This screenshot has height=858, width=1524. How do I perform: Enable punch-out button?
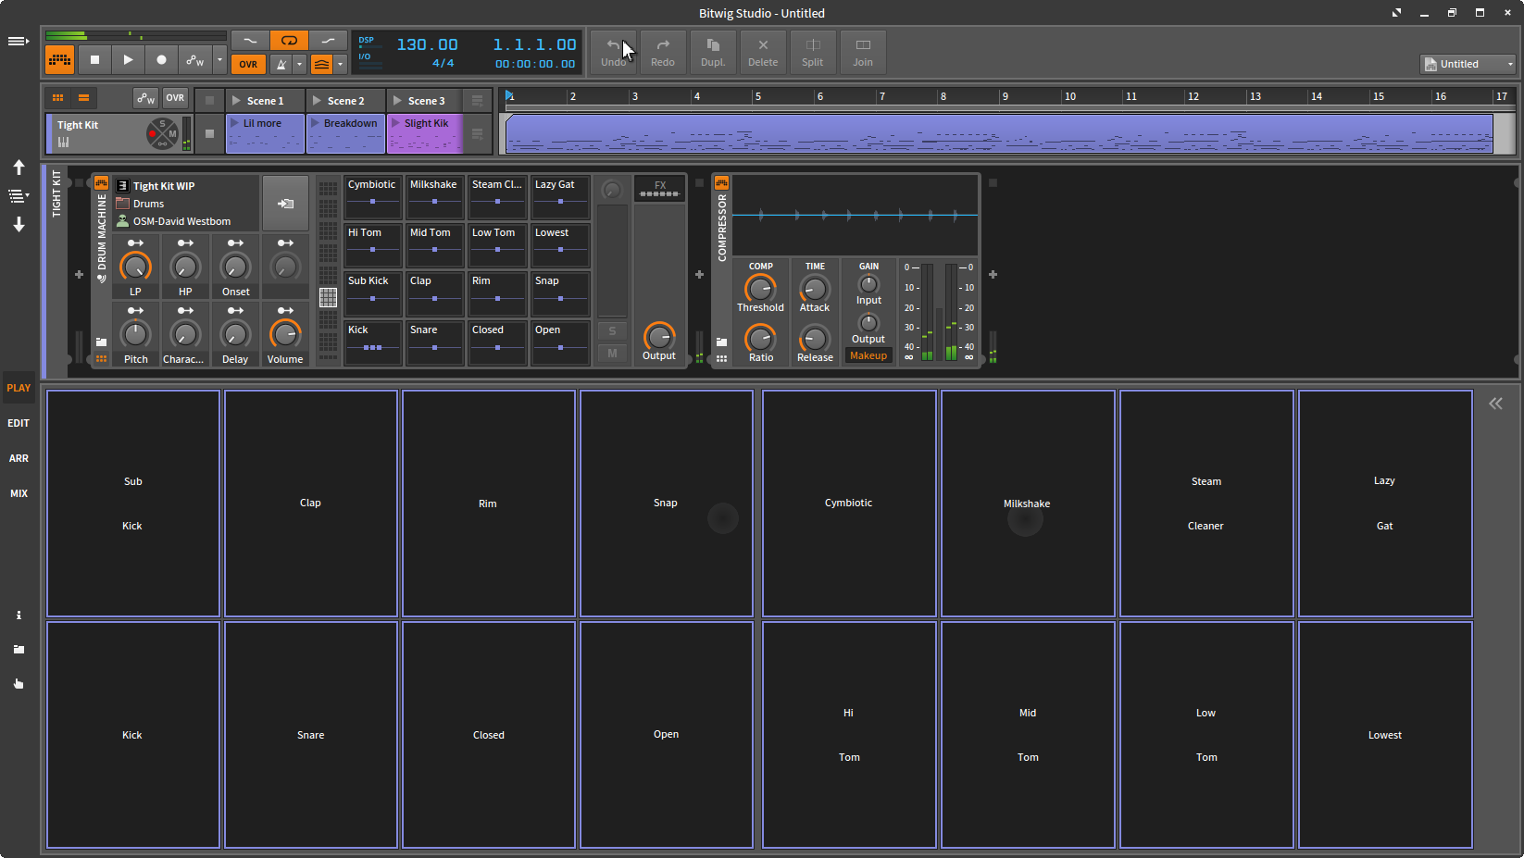[328, 41]
